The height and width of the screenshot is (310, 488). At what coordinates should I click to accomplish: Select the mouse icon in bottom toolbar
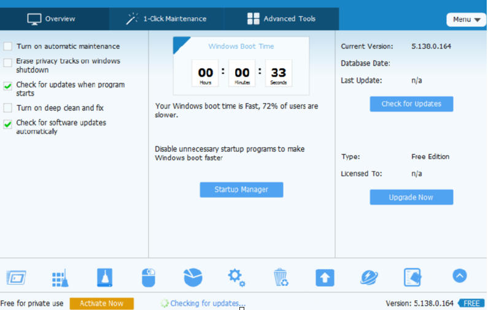(x=149, y=278)
